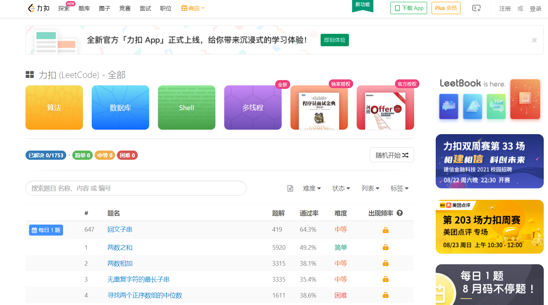Click the grid icon next to 力扣 (LeetCode) heading

click(x=30, y=74)
